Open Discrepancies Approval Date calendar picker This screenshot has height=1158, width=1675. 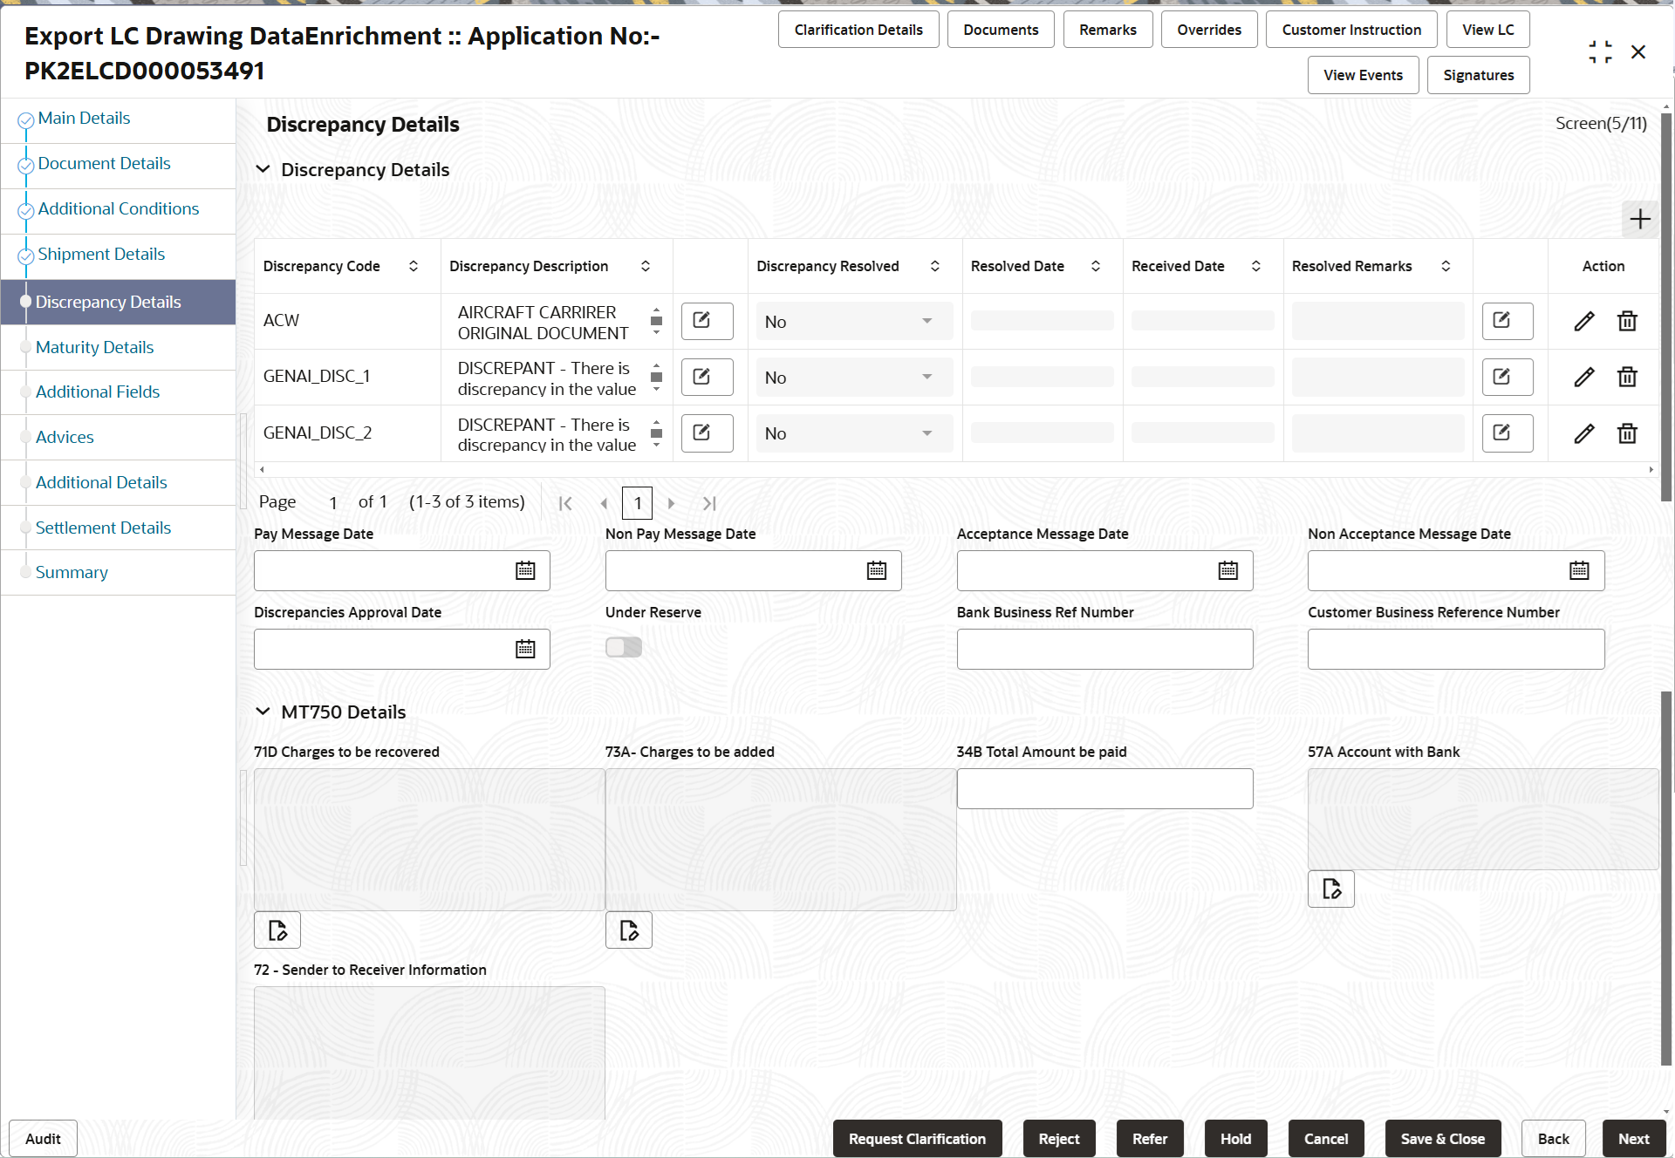tap(525, 649)
